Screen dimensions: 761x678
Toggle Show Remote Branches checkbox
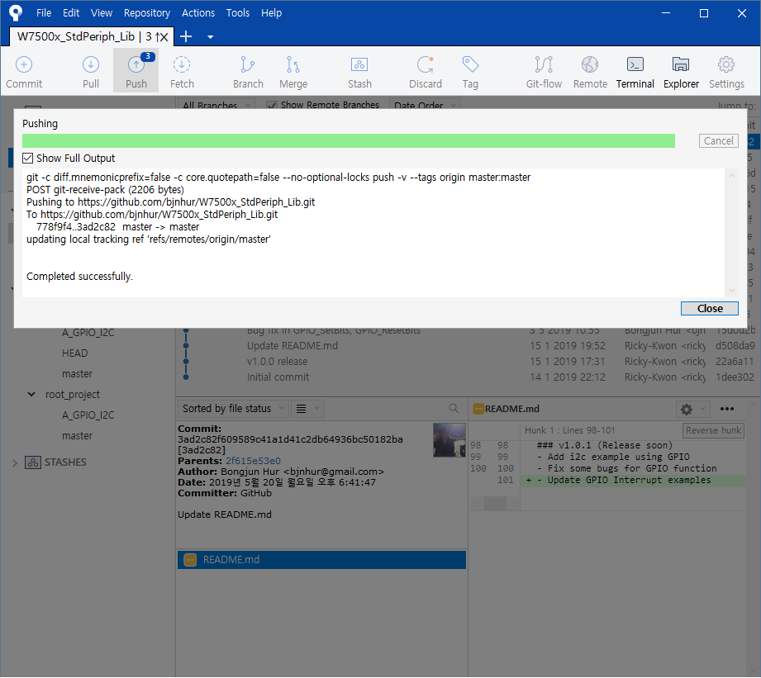click(x=272, y=105)
